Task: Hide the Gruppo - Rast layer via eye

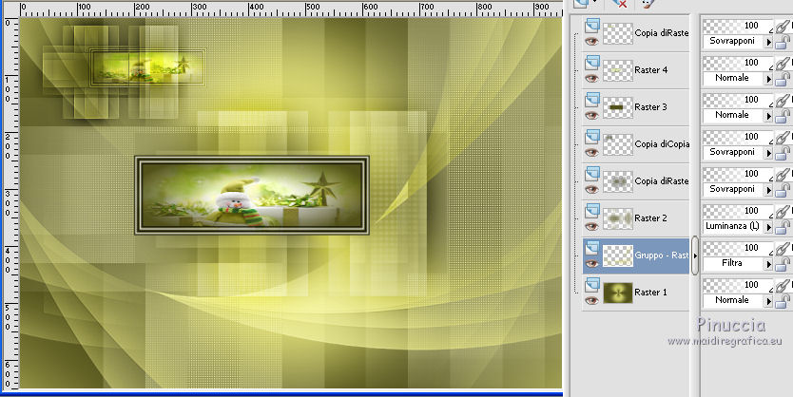Action: coord(591,264)
